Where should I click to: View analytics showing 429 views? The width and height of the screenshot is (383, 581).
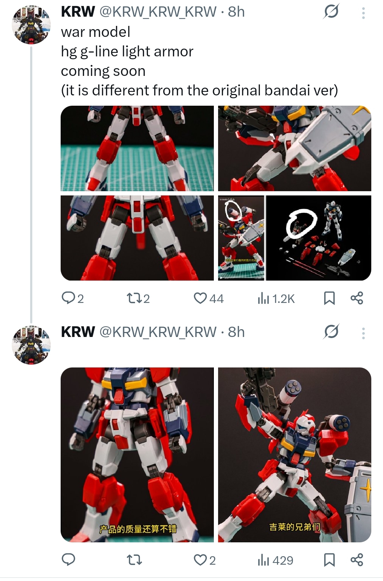tap(275, 560)
